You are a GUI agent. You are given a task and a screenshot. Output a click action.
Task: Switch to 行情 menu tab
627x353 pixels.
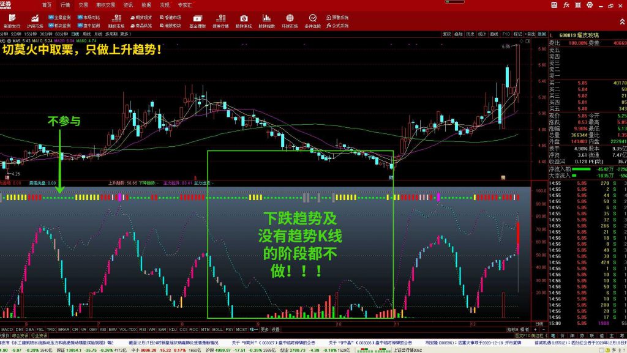tap(65, 4)
